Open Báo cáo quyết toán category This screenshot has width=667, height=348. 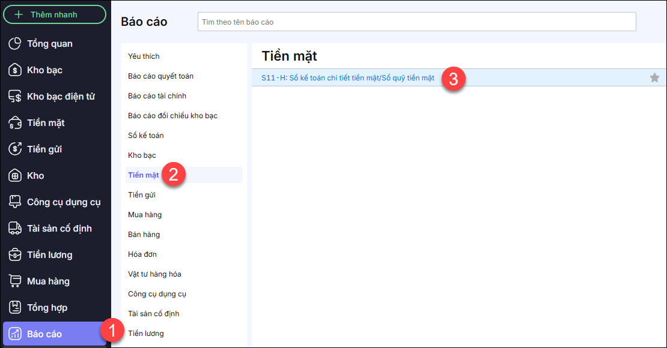click(160, 76)
